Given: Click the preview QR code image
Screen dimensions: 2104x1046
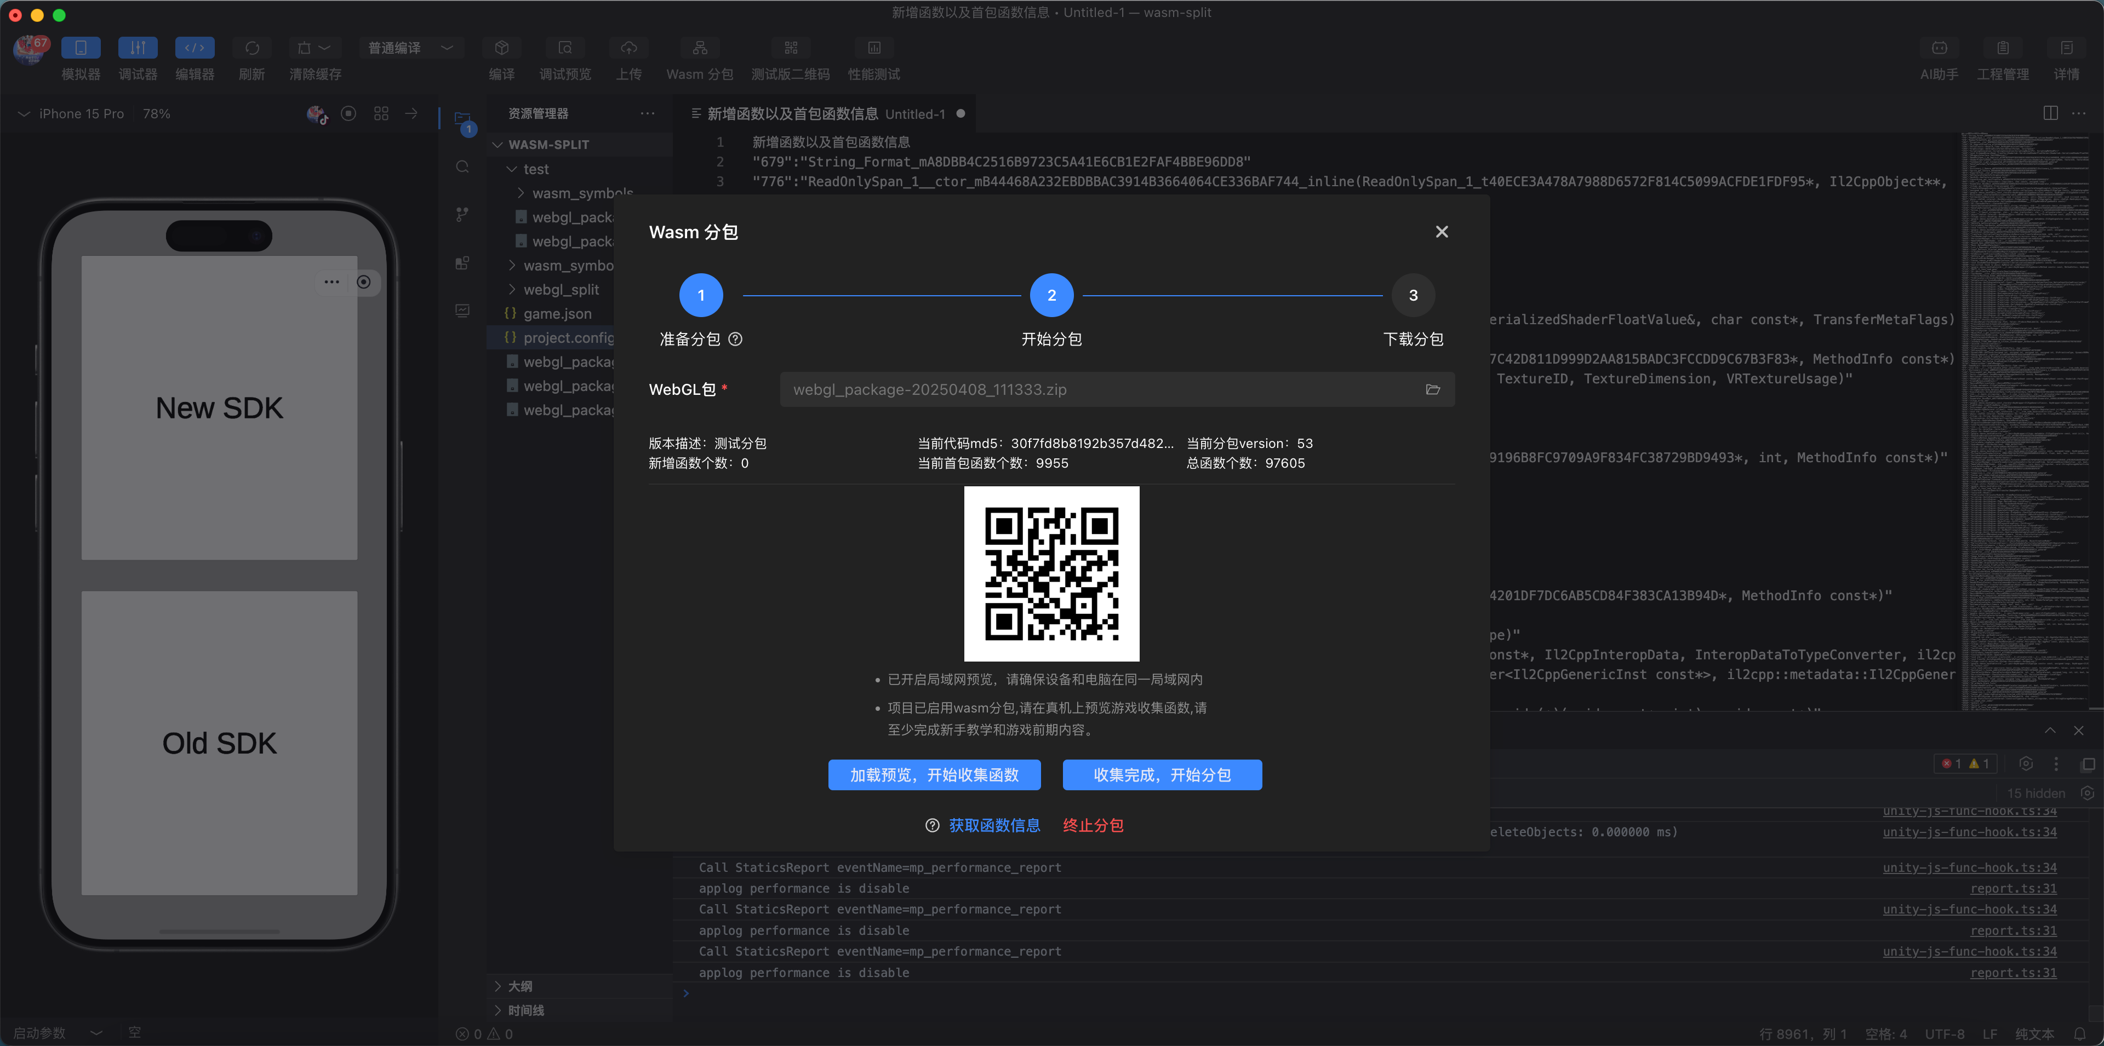Looking at the screenshot, I should (x=1051, y=574).
